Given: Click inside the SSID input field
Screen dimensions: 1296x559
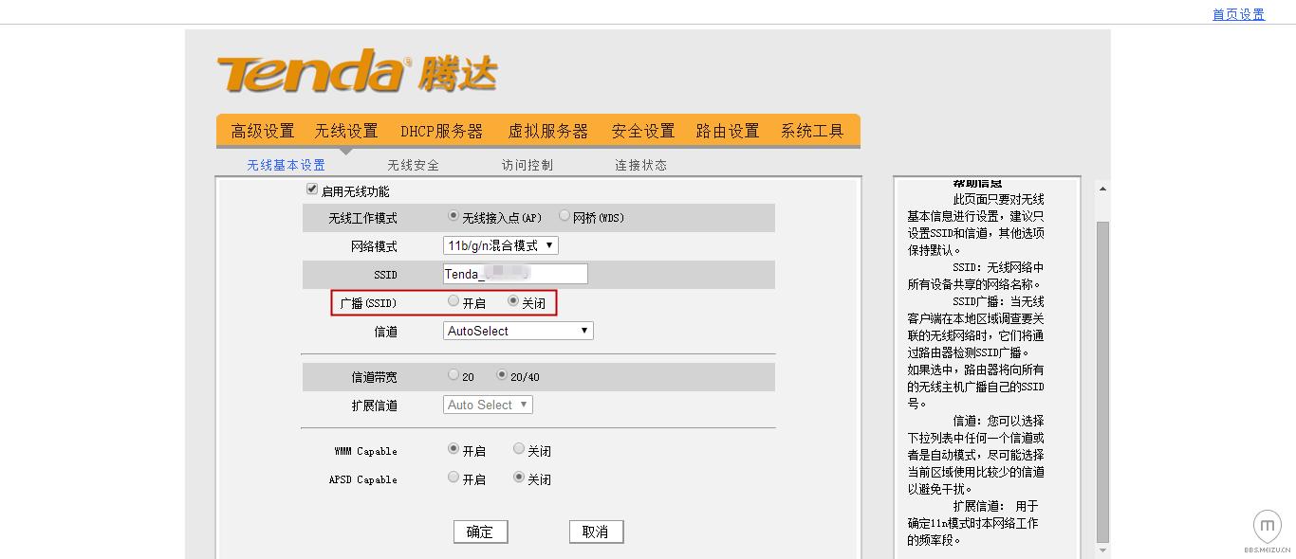Looking at the screenshot, I should tap(512, 274).
